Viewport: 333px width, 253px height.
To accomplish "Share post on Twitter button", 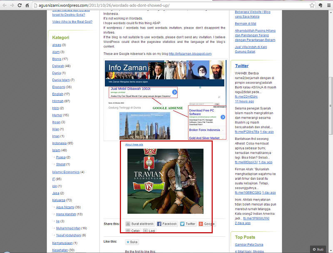I will click(x=188, y=224).
